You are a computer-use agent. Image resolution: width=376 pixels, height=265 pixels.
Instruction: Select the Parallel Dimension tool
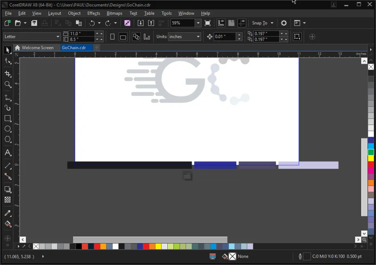(x=7, y=165)
